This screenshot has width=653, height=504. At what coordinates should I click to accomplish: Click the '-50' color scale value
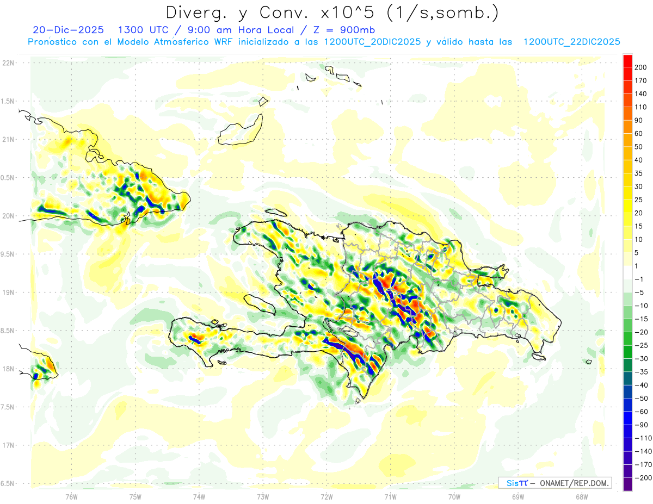[x=642, y=399]
